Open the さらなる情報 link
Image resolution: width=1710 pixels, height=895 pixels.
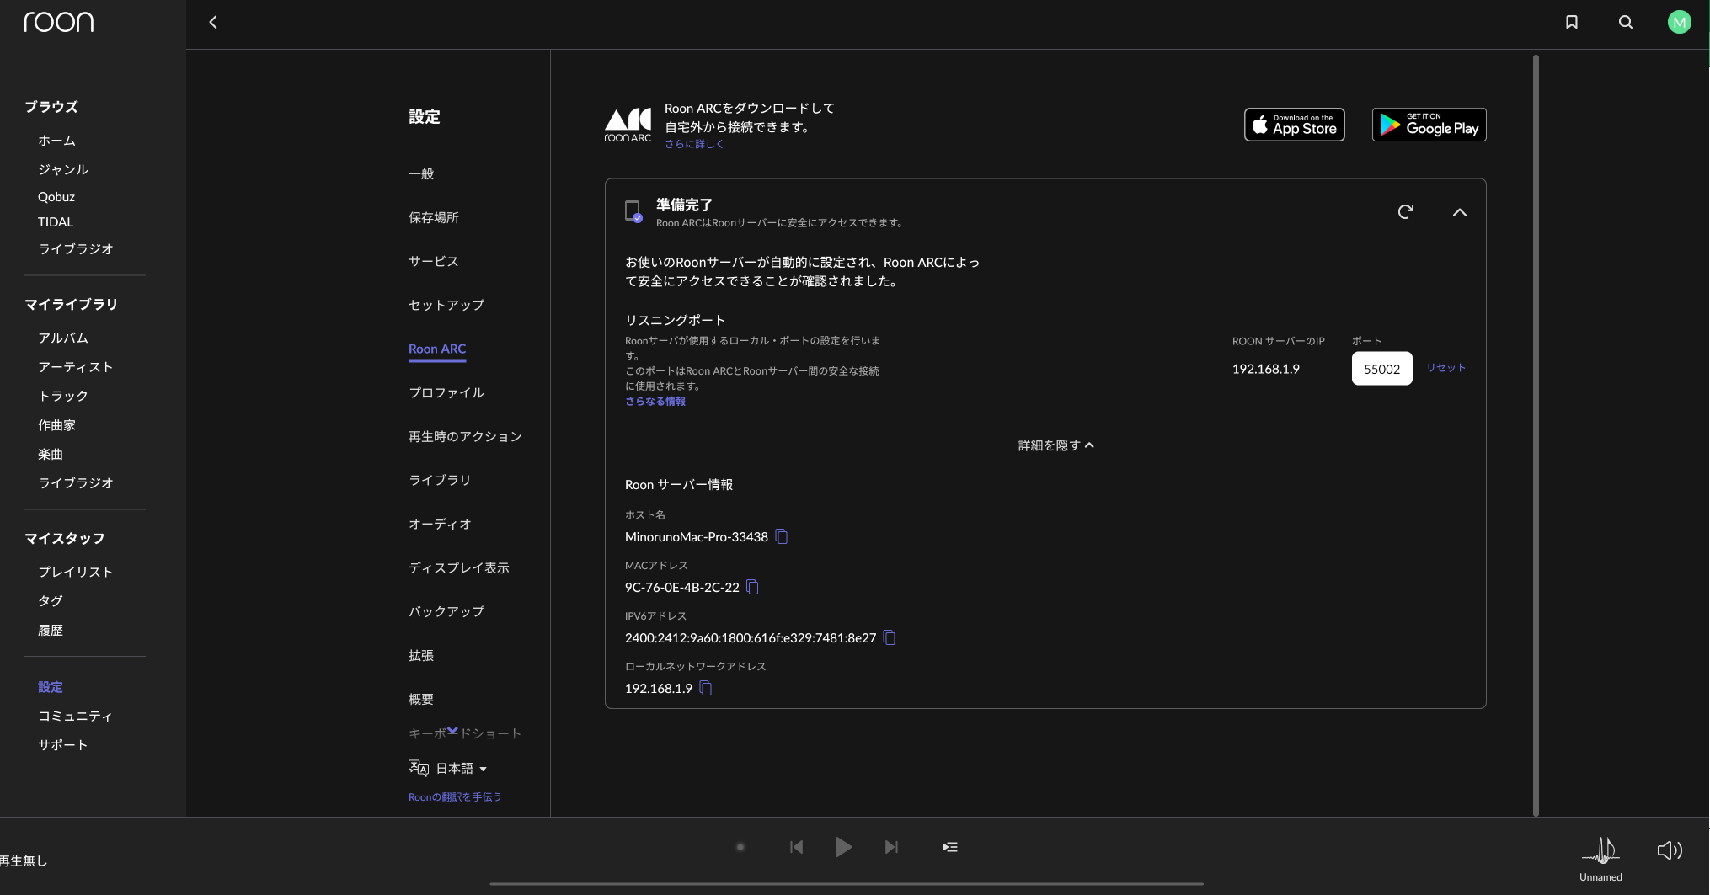[655, 402]
